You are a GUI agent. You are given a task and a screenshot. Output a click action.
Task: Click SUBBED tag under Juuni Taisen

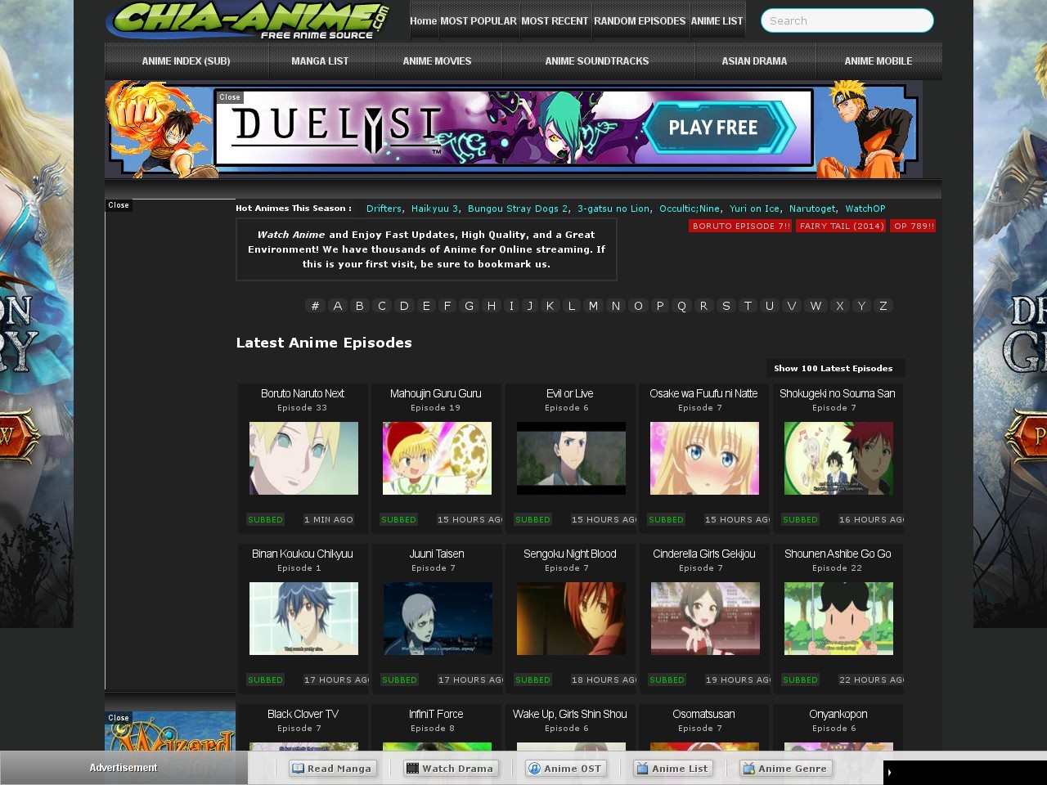399,680
